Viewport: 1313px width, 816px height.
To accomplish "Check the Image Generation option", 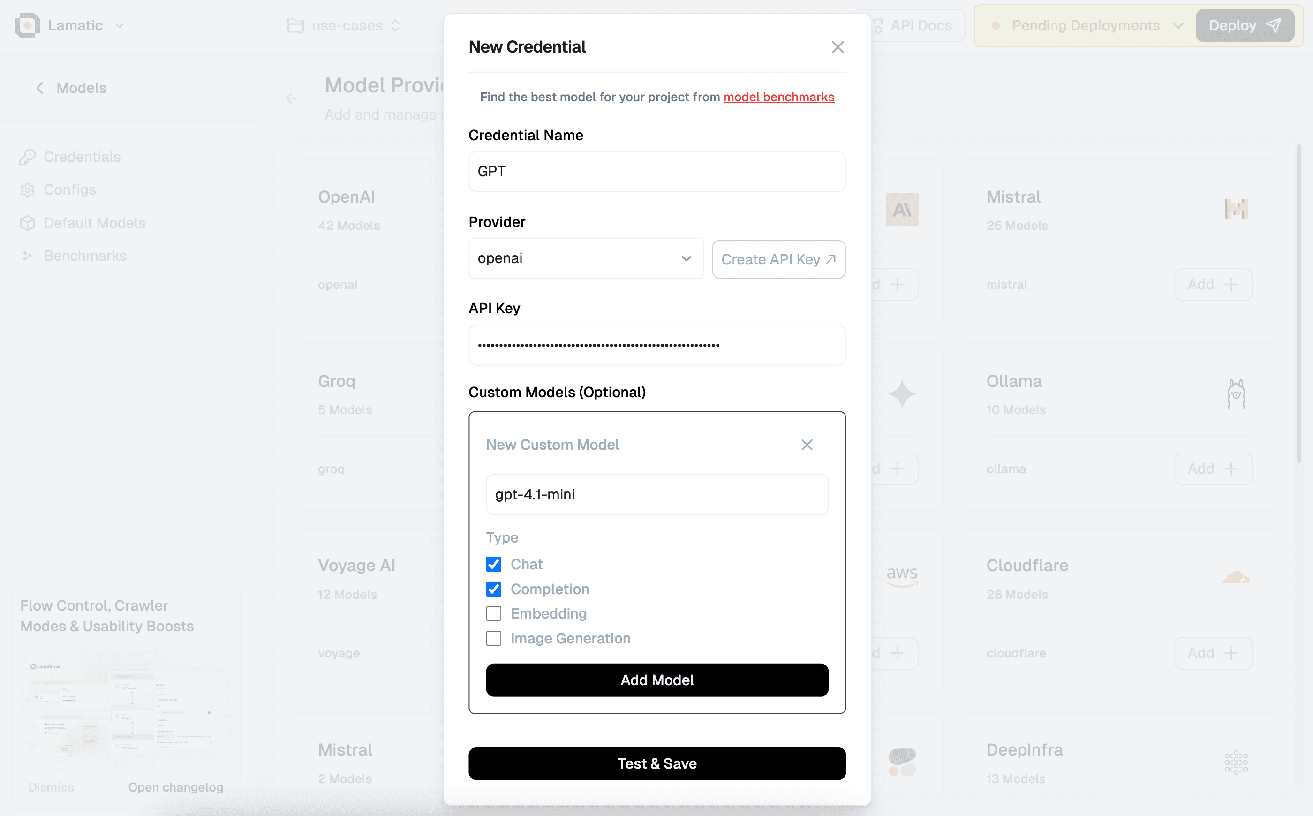I will [493, 638].
